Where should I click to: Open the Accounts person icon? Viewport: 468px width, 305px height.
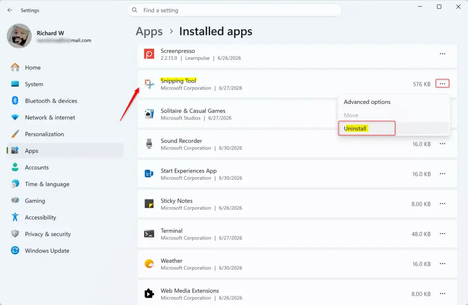point(15,167)
